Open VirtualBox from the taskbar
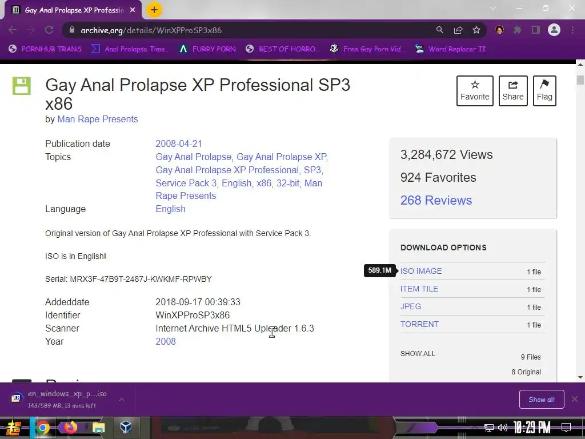Image resolution: width=585 pixels, height=439 pixels. pos(126,428)
